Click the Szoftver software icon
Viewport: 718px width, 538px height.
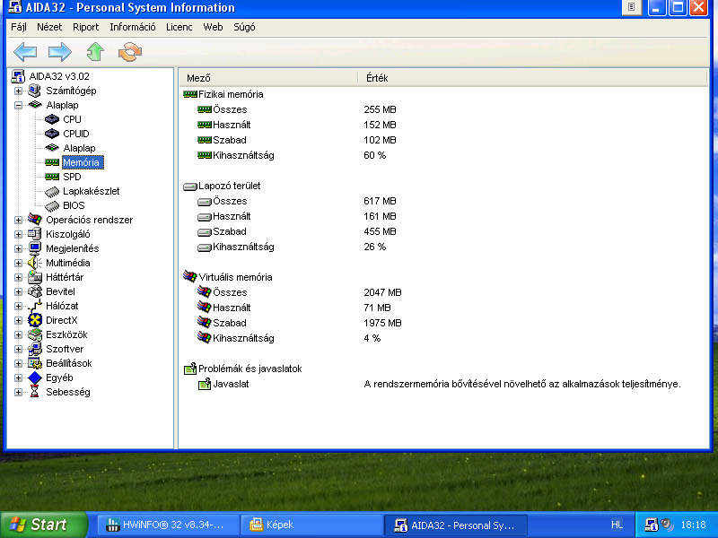click(35, 349)
